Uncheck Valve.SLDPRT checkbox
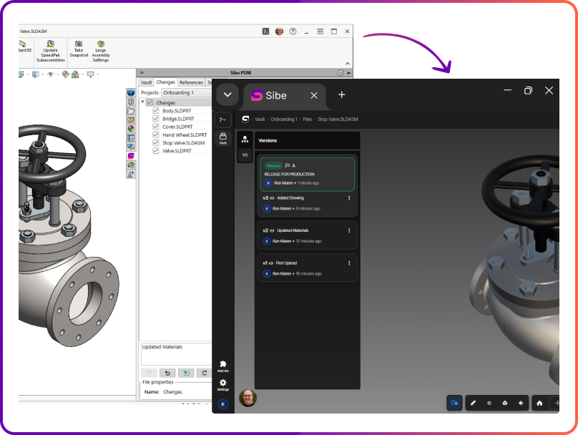 pos(156,150)
